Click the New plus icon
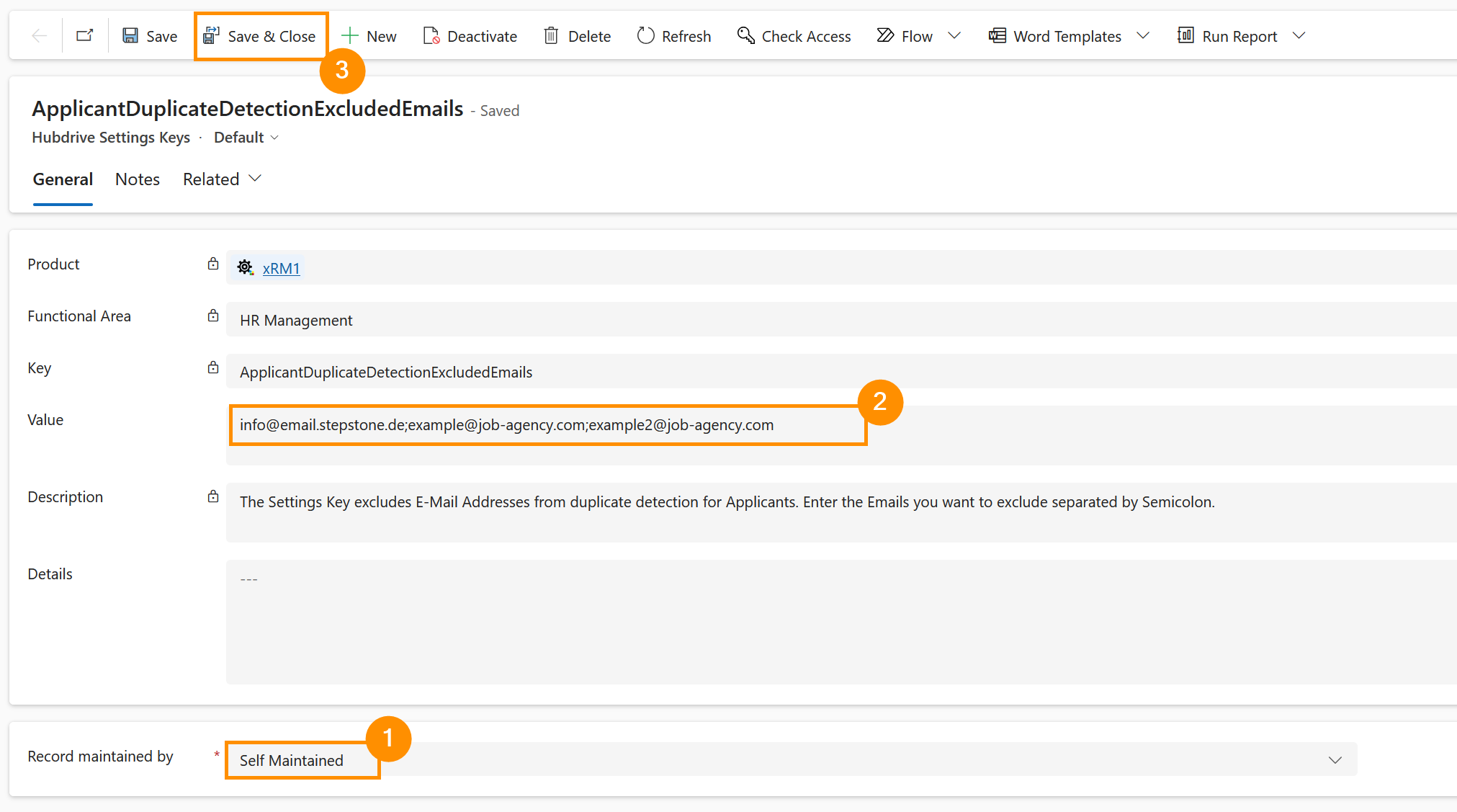Viewport: 1457px width, 812px height. pyautogui.click(x=350, y=36)
